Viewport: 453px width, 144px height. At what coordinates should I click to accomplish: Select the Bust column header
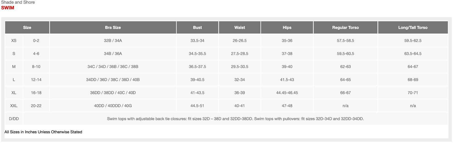pyautogui.click(x=197, y=27)
